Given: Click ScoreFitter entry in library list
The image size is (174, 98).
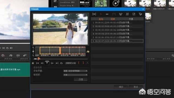Looking at the screenshot, I should (67, 2).
